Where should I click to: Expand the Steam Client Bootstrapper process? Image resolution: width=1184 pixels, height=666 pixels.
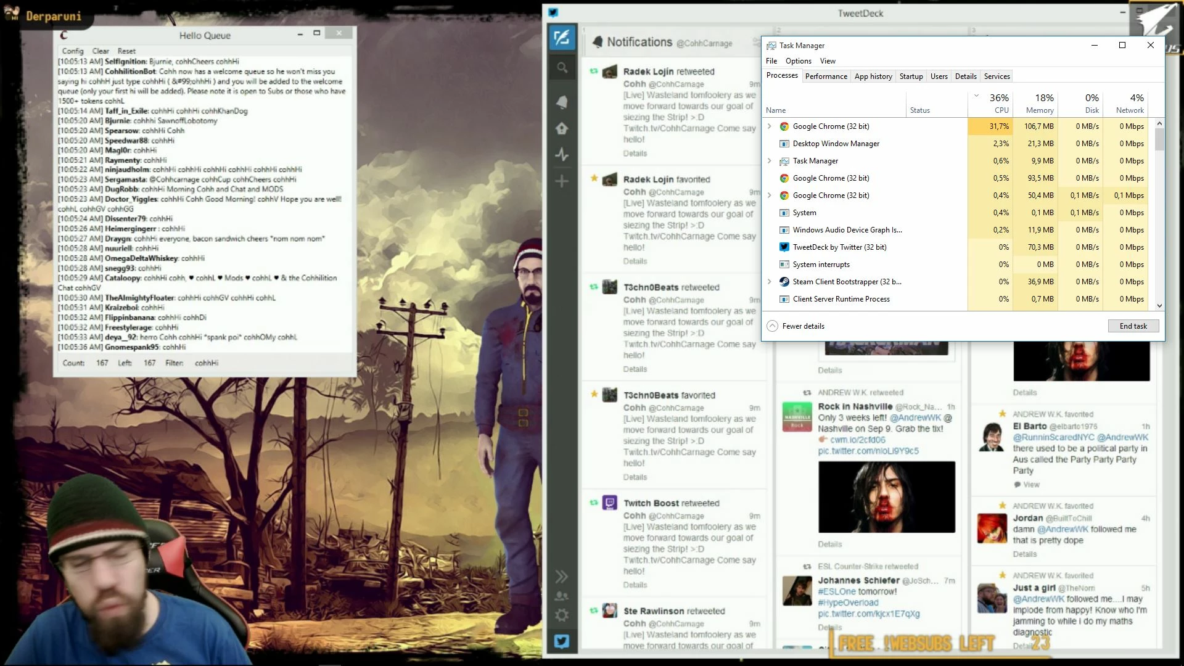[769, 282]
